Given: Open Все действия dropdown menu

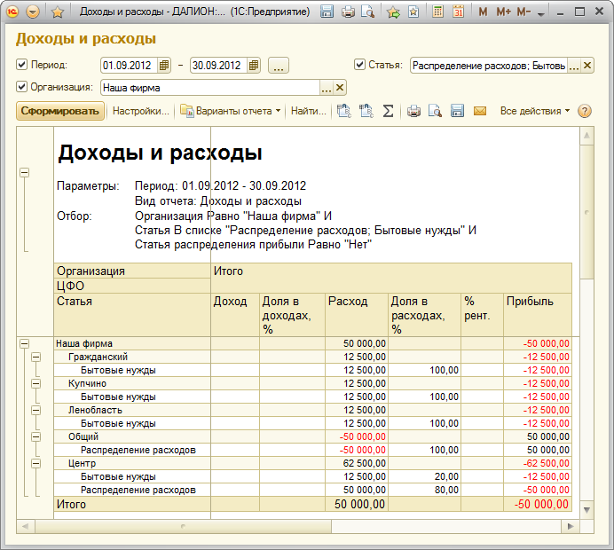Looking at the screenshot, I should tap(535, 111).
